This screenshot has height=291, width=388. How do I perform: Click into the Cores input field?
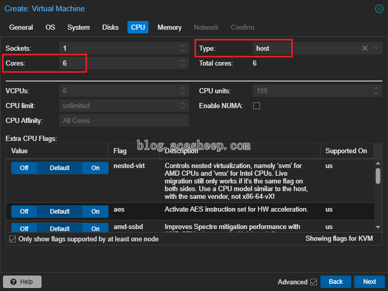tap(119, 63)
